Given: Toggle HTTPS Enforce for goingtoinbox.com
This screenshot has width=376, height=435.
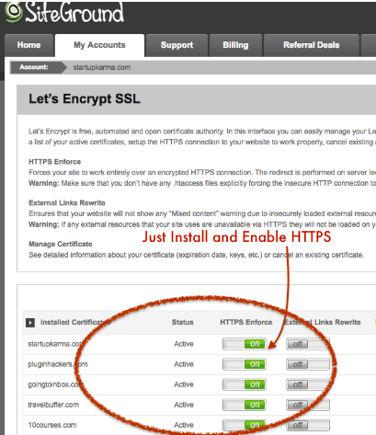Looking at the screenshot, I should pos(245,384).
